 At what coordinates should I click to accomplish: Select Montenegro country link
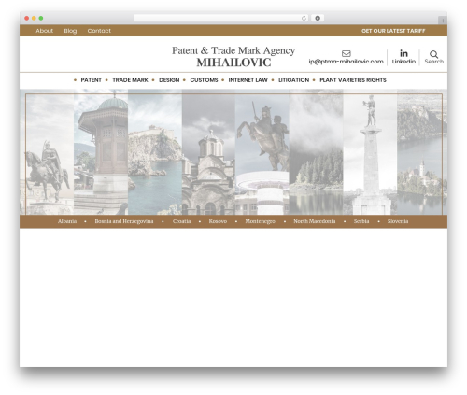tap(260, 221)
